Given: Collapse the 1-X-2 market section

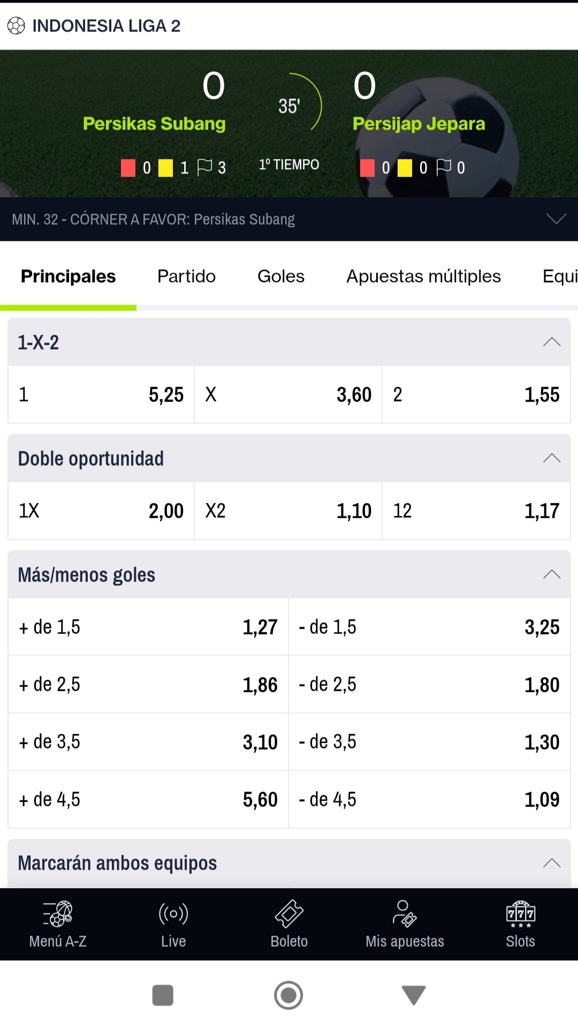Looking at the screenshot, I should point(552,342).
